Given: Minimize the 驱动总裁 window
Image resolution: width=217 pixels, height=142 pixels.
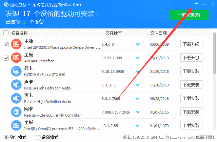Looking at the screenshot, I should pyautogui.click(x=205, y=4).
